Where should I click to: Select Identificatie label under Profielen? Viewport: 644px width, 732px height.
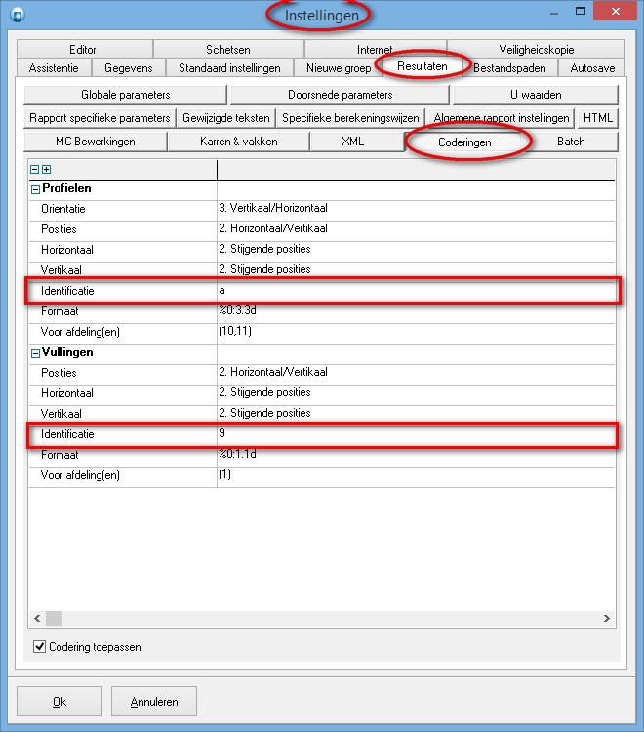[x=67, y=291]
